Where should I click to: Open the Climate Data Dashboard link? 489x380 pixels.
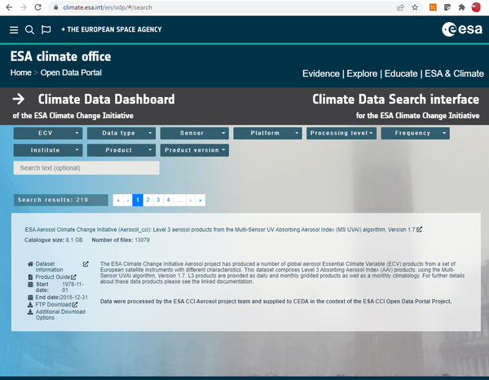(106, 99)
